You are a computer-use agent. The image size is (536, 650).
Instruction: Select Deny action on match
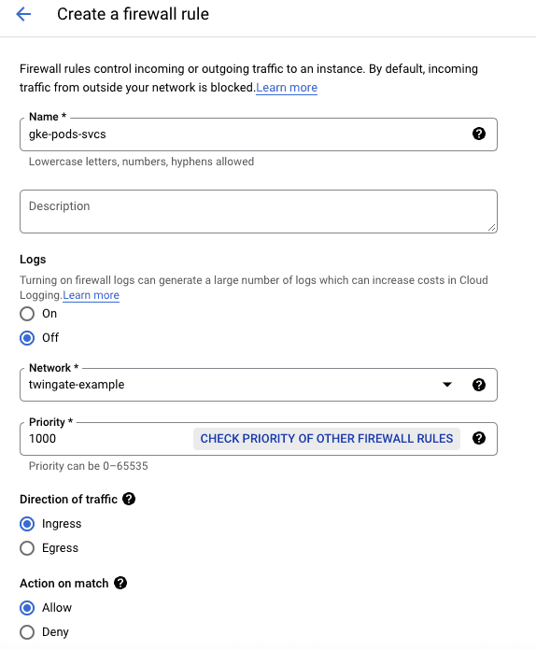pyautogui.click(x=27, y=632)
